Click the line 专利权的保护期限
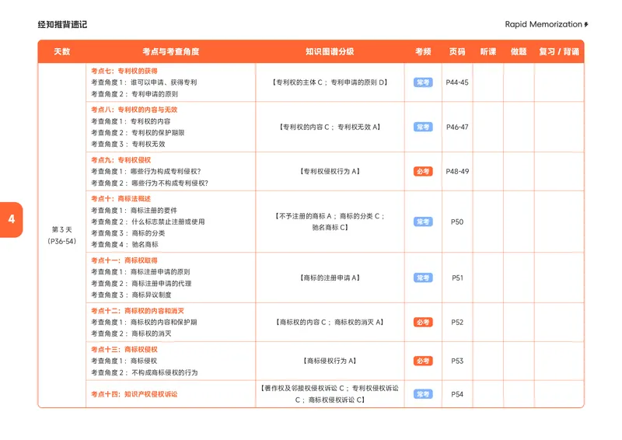 click(x=158, y=132)
